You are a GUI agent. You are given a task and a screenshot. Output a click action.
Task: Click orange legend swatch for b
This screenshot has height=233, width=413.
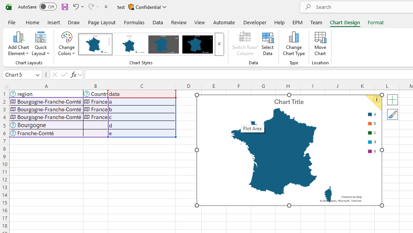click(370, 124)
